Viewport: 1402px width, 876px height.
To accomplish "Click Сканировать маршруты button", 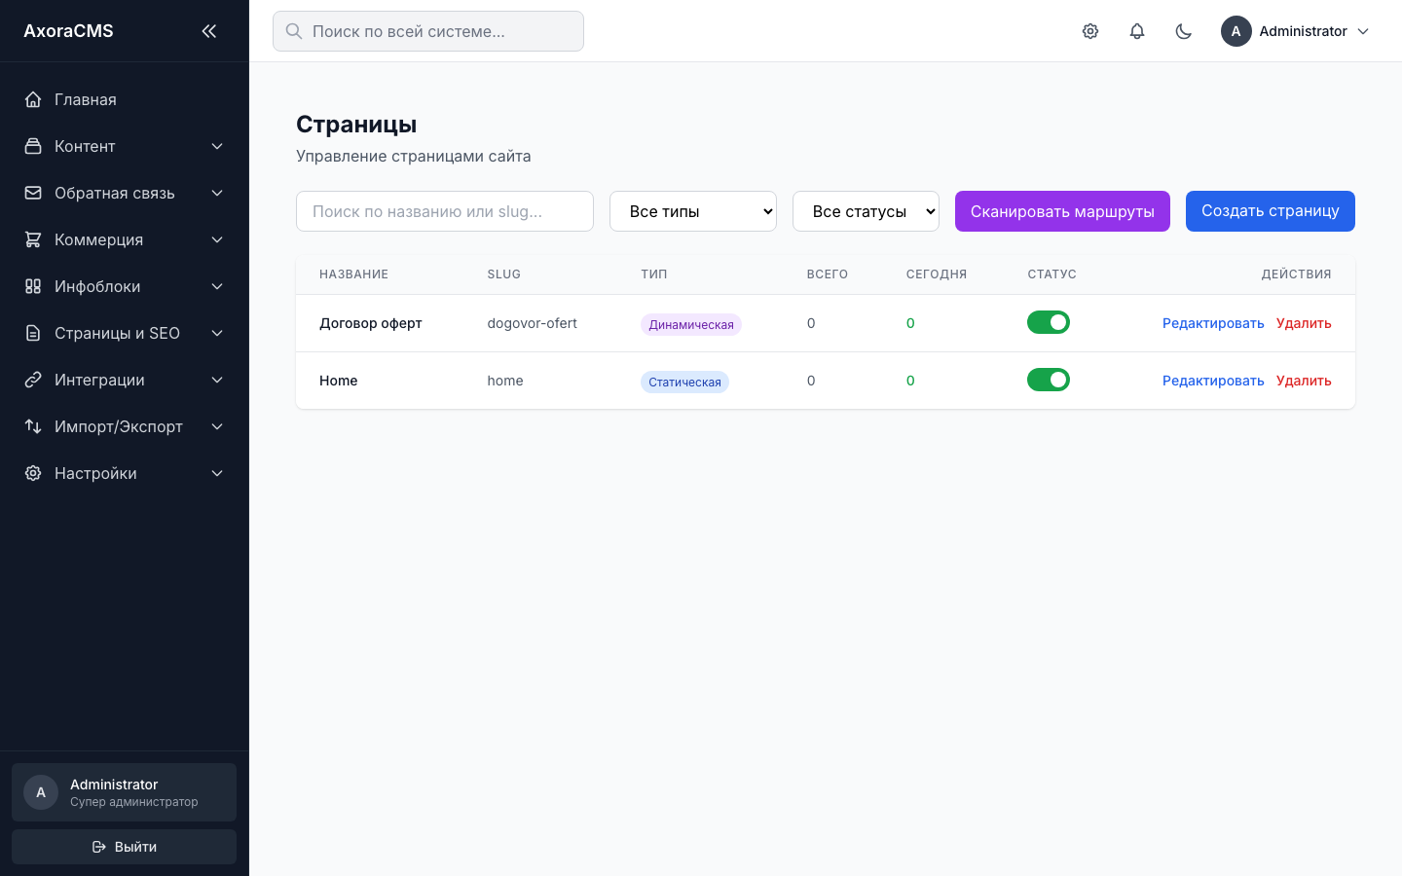I will click(1062, 211).
